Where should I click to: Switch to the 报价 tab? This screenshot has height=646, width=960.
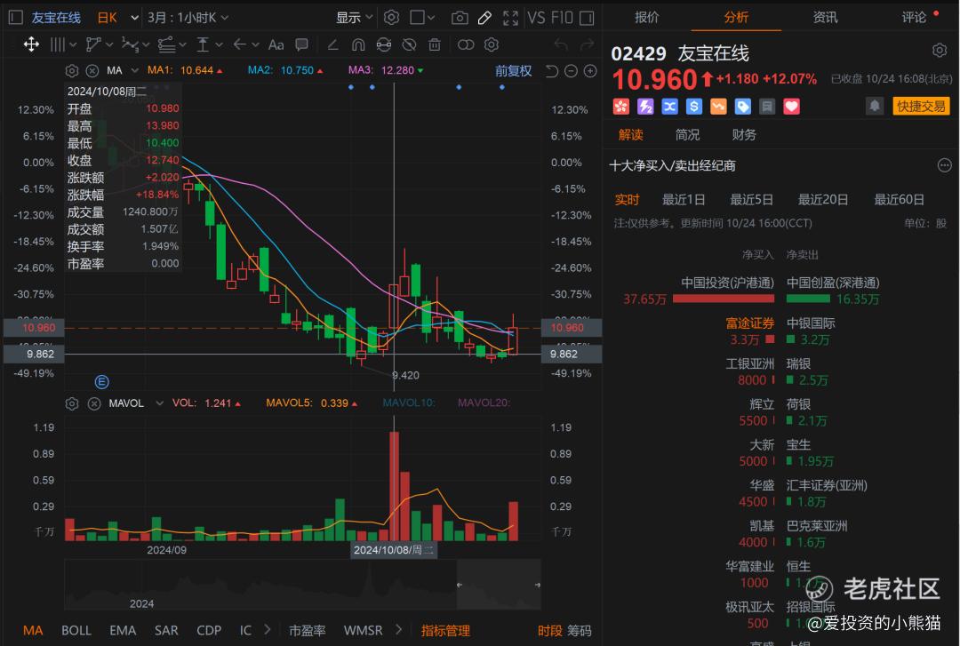click(x=646, y=17)
